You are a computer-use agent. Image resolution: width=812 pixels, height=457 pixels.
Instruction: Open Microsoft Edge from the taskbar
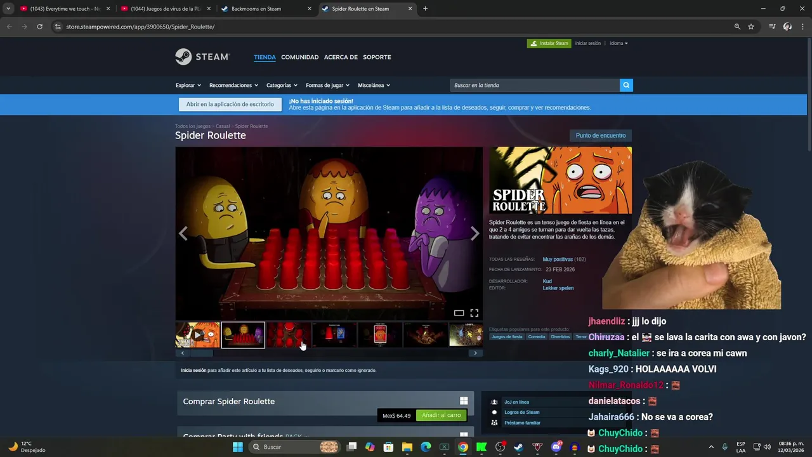pyautogui.click(x=426, y=447)
